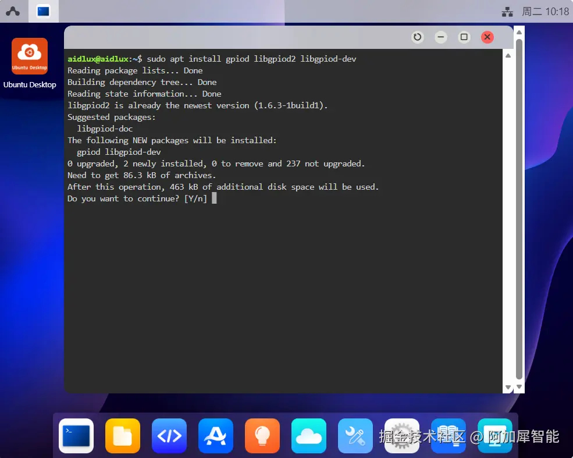Click the aidlux@aidlux prompt text

[98, 59]
